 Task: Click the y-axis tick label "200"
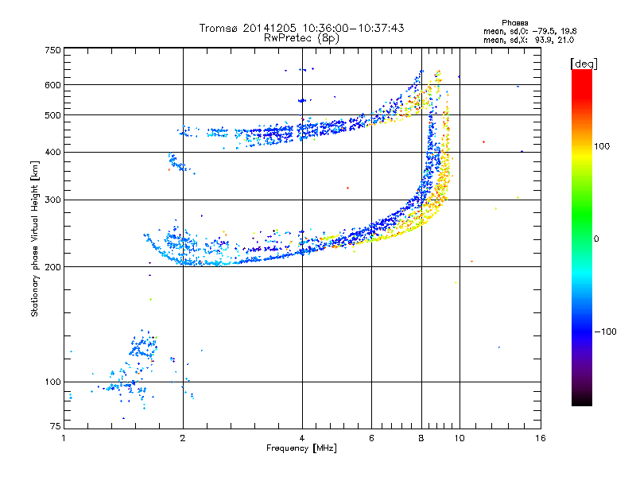(x=52, y=267)
